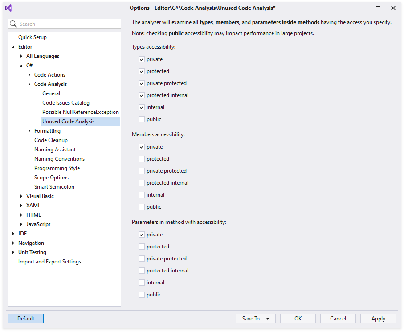Click the Visual Studio logo icon
This screenshot has width=404, height=332.
[9, 8]
